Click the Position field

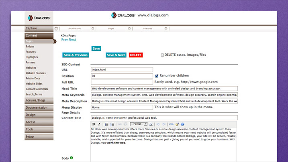click(x=122, y=76)
